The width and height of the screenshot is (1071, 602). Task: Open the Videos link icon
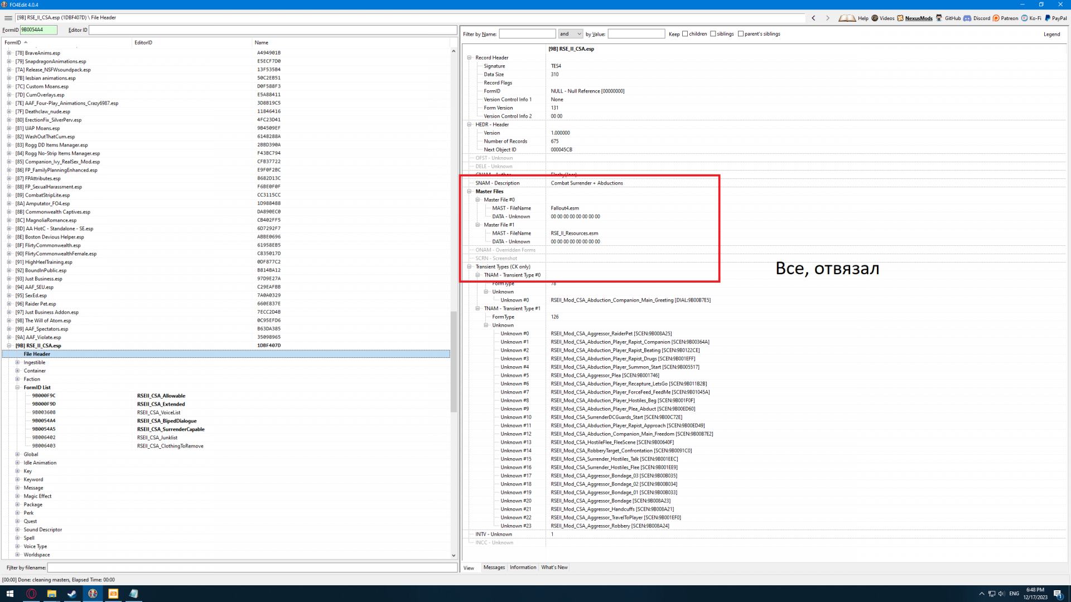click(x=882, y=18)
